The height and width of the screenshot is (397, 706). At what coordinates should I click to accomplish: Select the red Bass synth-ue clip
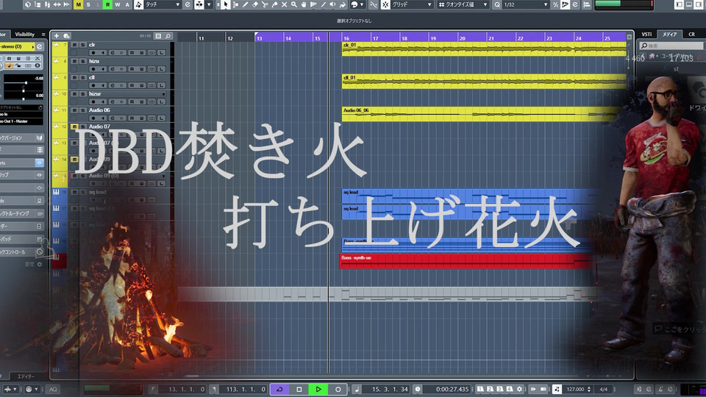pos(466,261)
